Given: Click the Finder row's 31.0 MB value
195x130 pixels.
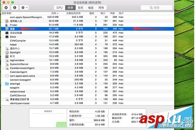Looking at the screenshot, I should click(x=54, y=25).
